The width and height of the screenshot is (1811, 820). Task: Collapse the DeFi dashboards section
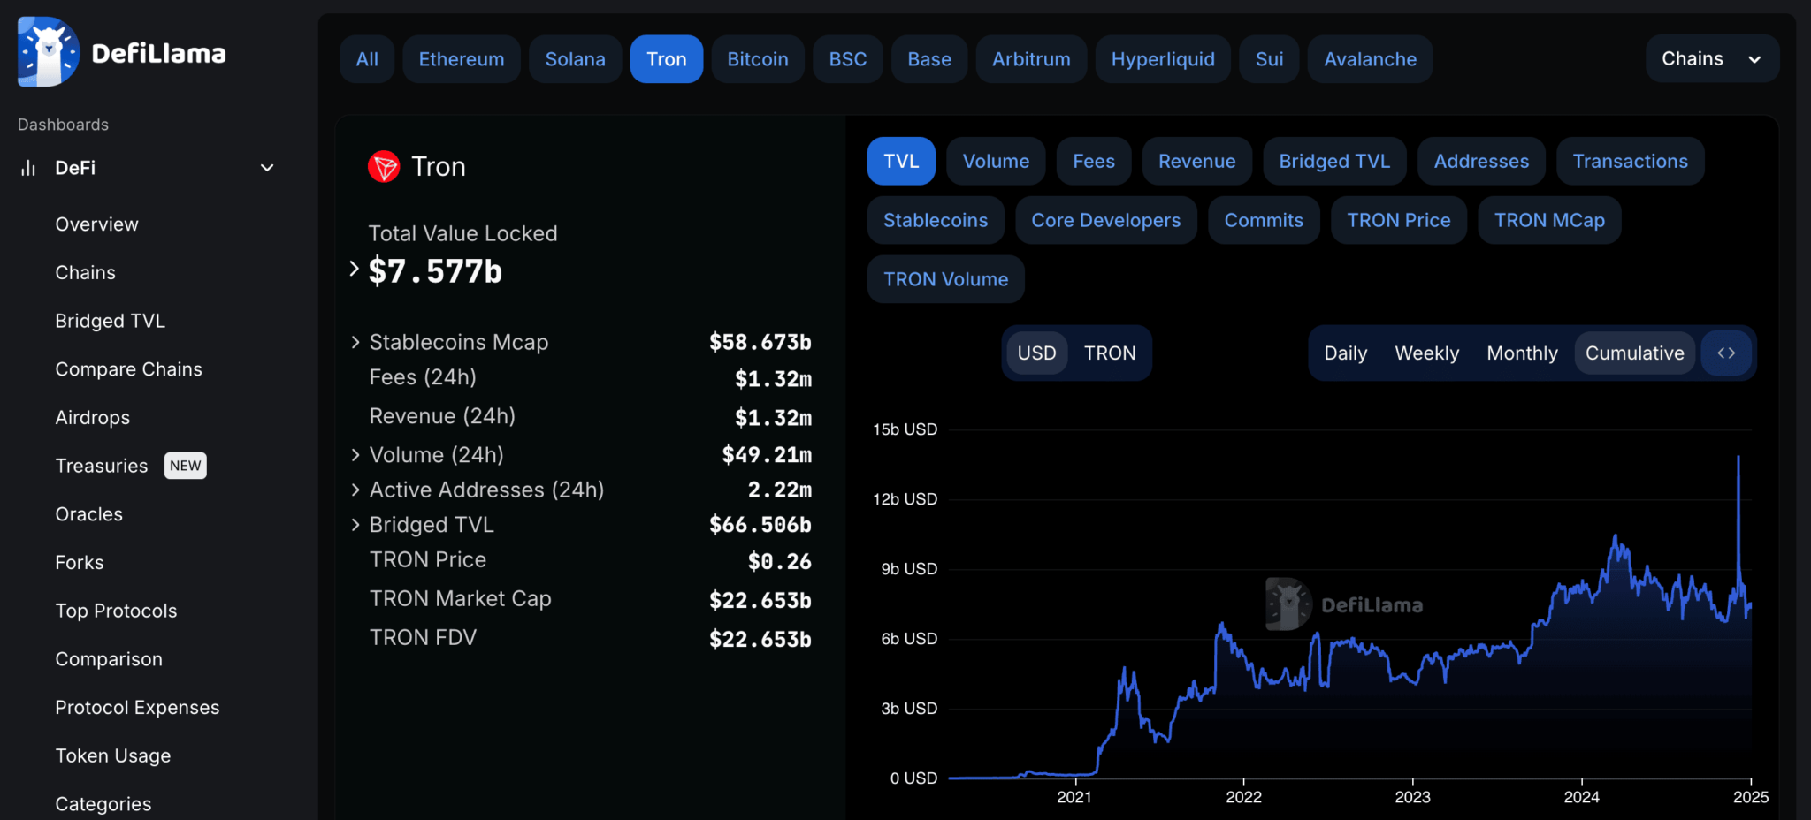(x=267, y=167)
